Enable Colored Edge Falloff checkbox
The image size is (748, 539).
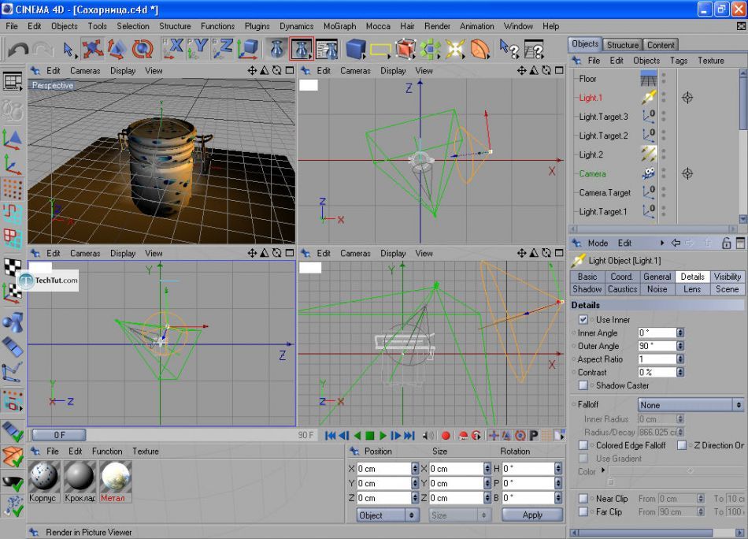tap(583, 445)
